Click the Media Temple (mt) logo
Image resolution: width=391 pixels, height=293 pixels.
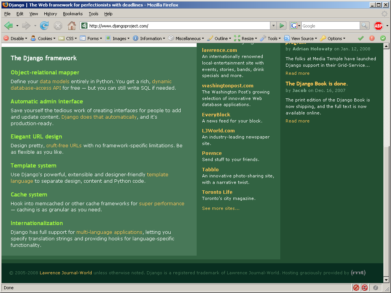(358, 272)
